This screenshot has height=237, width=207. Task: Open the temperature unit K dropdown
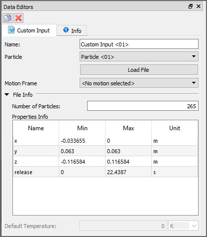tap(183, 226)
